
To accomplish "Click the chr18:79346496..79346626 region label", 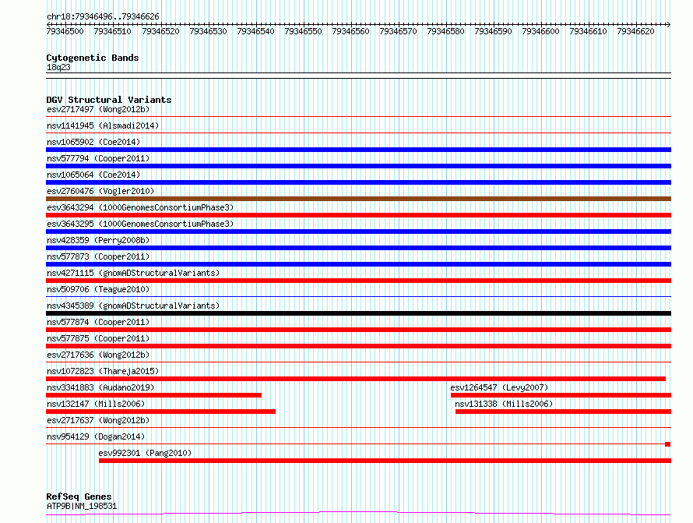I will (103, 16).
